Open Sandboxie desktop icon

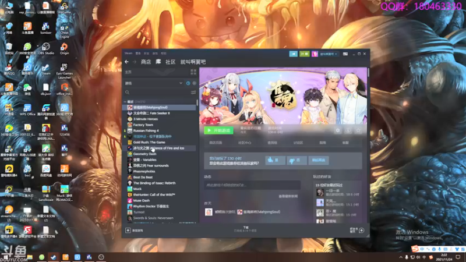click(x=46, y=193)
